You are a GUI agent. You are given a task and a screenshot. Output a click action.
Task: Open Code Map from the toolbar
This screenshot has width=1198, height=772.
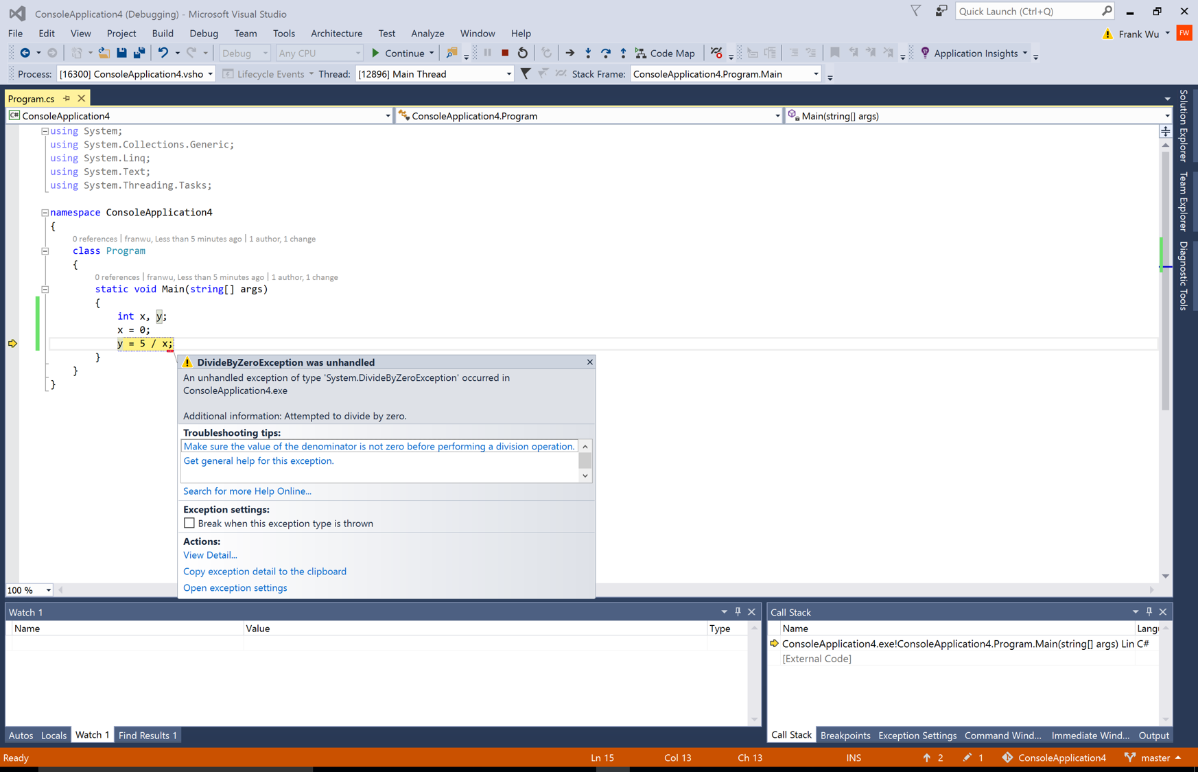click(x=665, y=53)
